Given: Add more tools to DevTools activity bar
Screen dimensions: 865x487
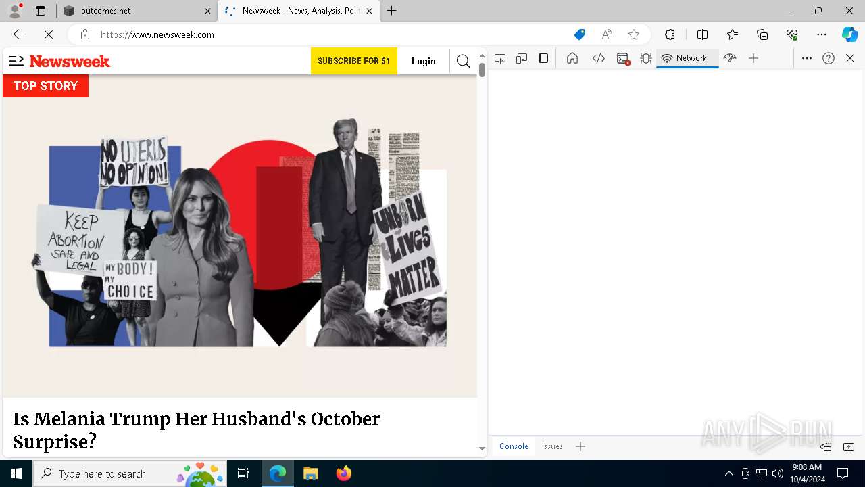Looking at the screenshot, I should click(753, 58).
